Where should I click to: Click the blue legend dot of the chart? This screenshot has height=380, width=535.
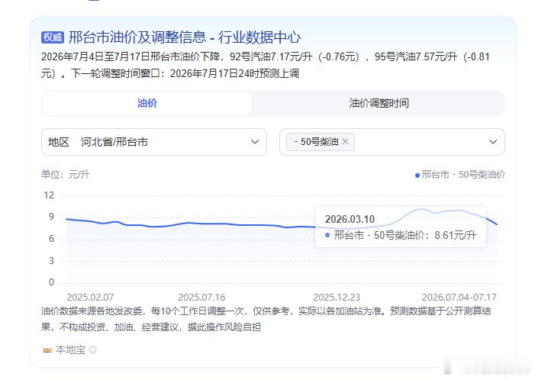[417, 176]
